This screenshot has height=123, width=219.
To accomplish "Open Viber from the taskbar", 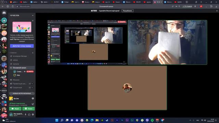I will [x=147, y=120].
